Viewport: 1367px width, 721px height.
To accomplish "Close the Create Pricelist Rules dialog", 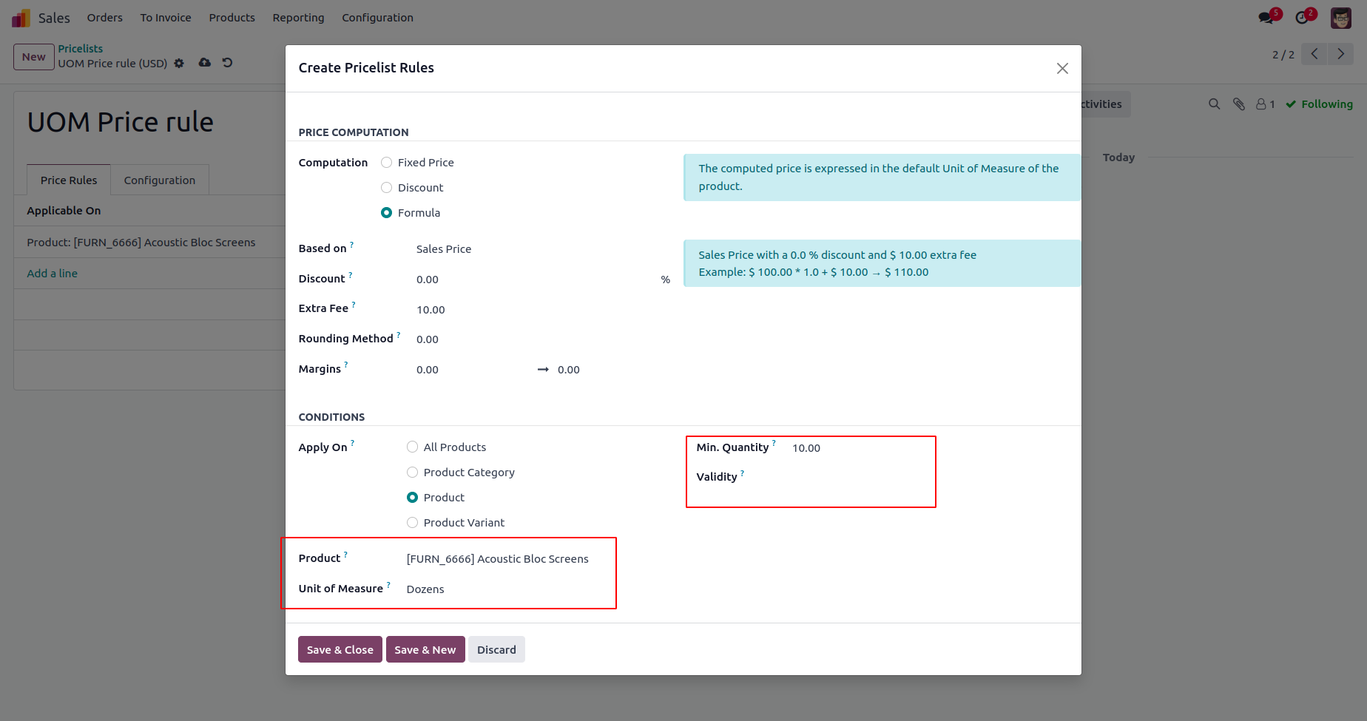I will click(1062, 68).
